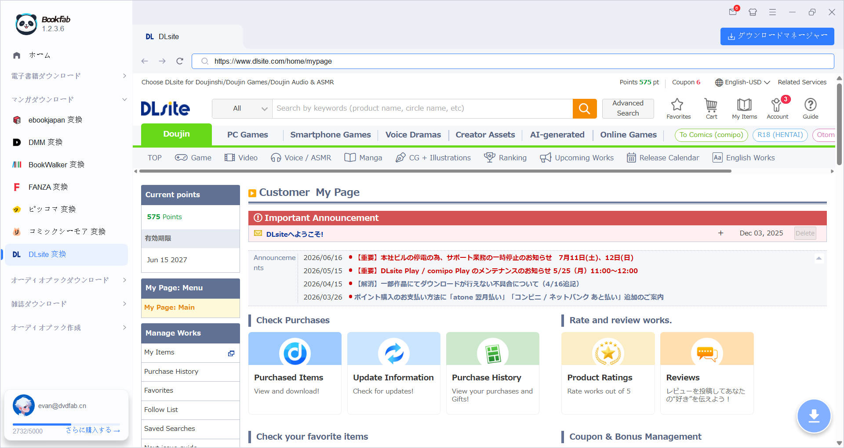Screen dimensions: 844x448
Task: Open the Cart icon
Action: point(711,108)
